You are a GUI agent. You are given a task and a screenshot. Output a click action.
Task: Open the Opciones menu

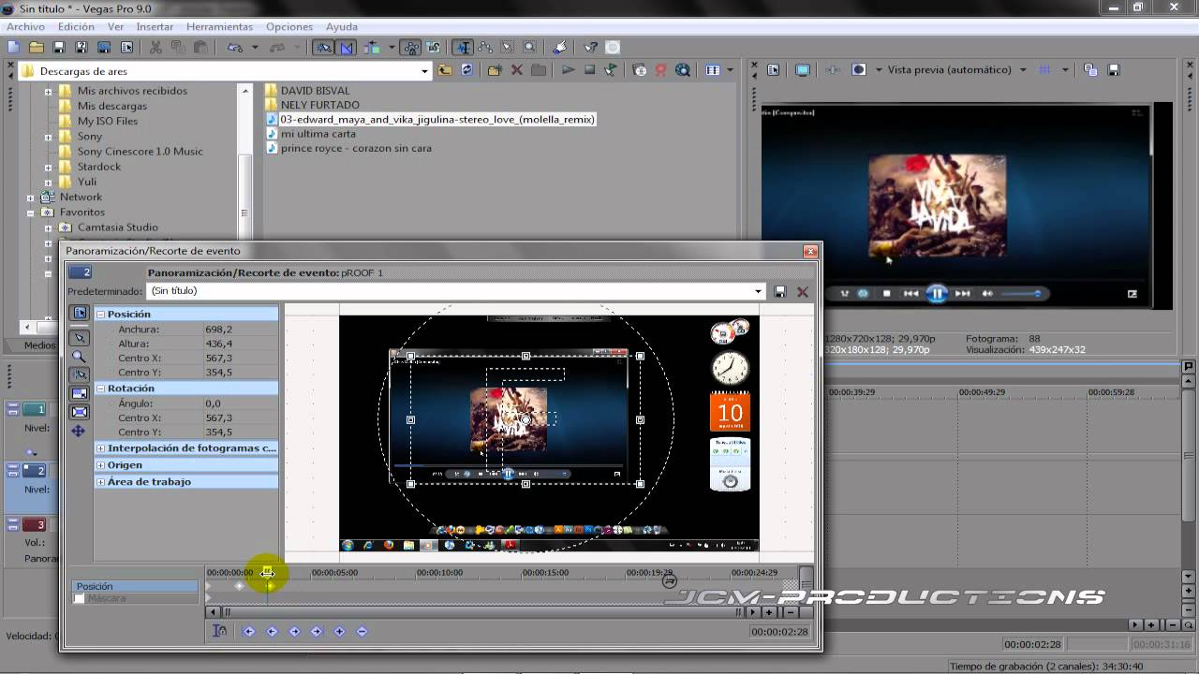coord(289,27)
